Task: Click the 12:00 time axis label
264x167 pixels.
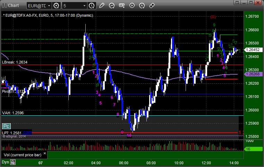Action: coord(206,163)
